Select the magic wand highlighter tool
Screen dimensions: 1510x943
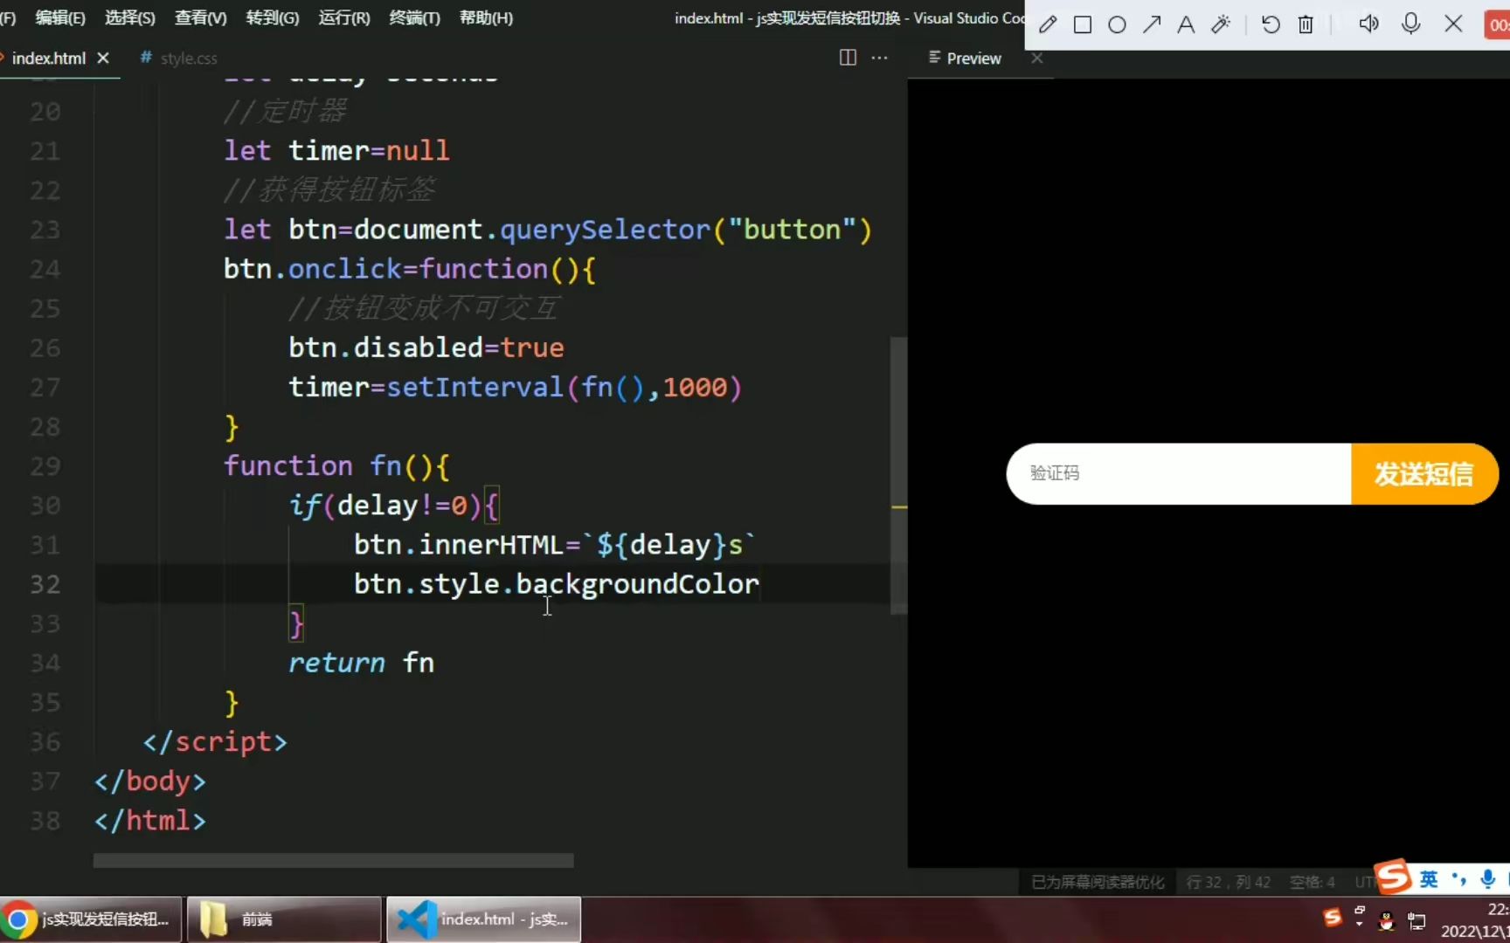(x=1221, y=24)
